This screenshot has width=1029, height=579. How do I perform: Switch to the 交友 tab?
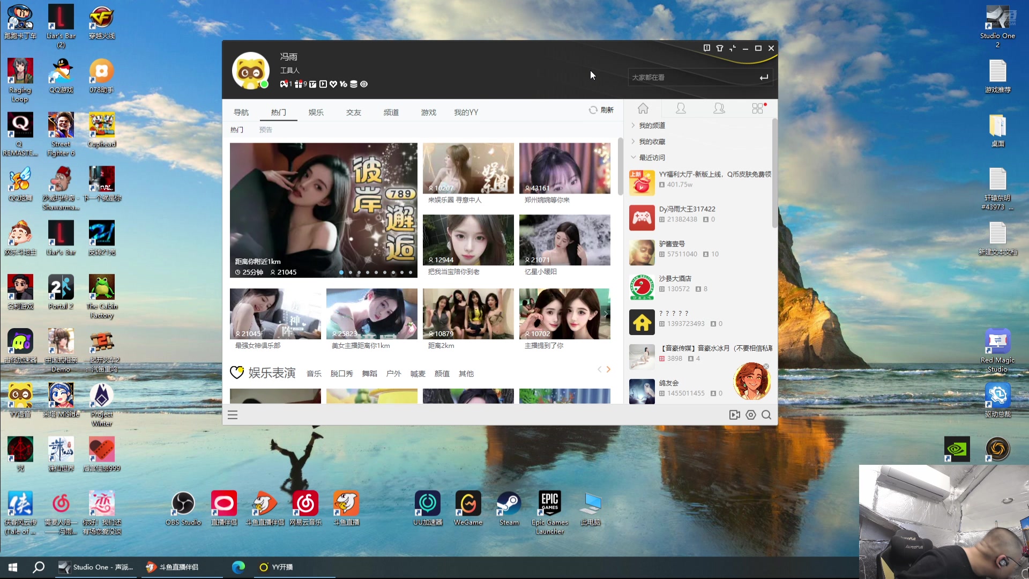(x=353, y=113)
